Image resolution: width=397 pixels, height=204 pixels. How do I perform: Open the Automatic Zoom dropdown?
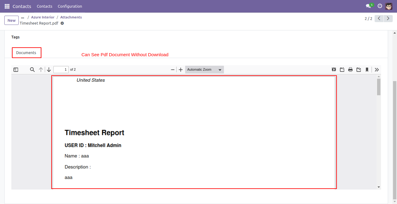click(204, 70)
